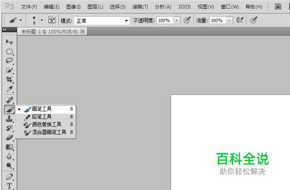Open the 3D(D) menu
The height and width of the screenshot is (190, 290).
tap(184, 7)
